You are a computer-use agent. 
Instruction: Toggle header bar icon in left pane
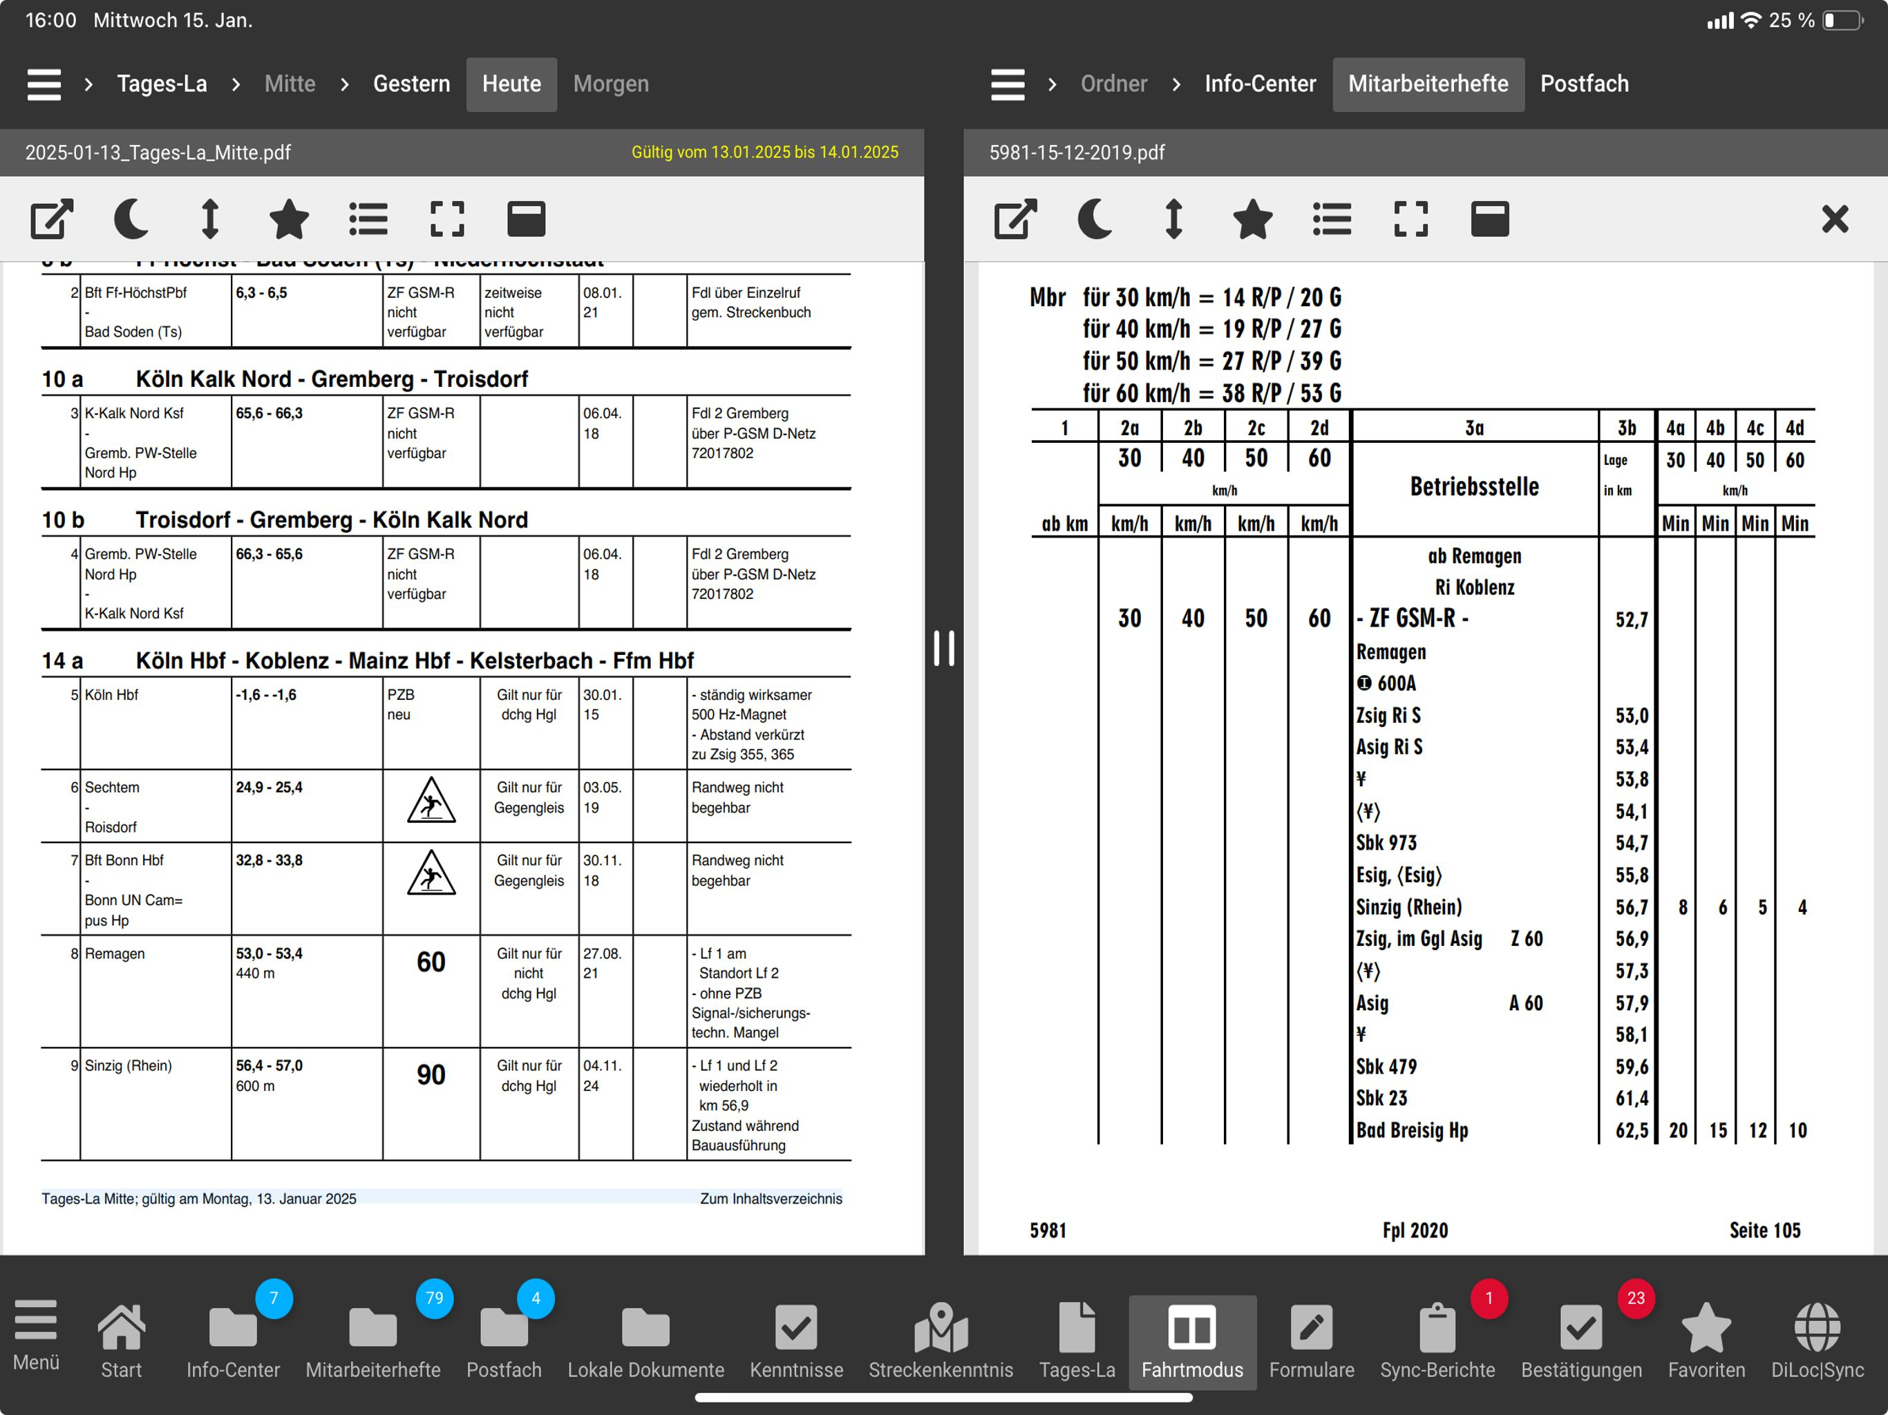pyautogui.click(x=527, y=218)
